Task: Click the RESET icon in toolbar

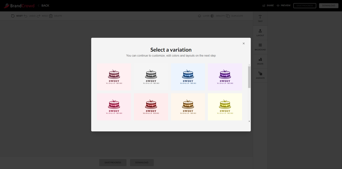Action: (13, 16)
